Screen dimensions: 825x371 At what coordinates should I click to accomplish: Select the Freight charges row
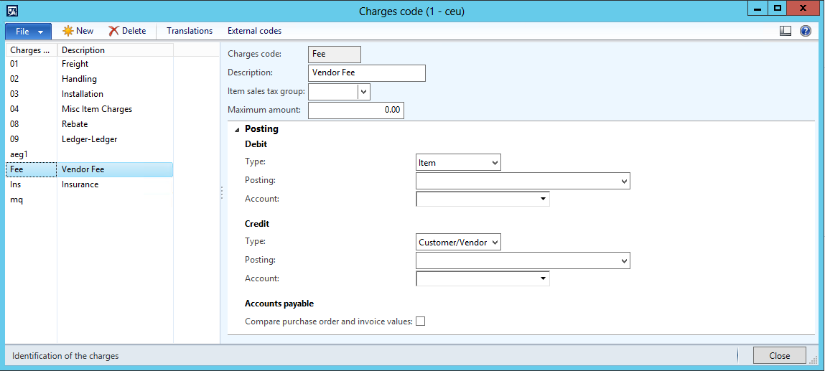pos(75,64)
